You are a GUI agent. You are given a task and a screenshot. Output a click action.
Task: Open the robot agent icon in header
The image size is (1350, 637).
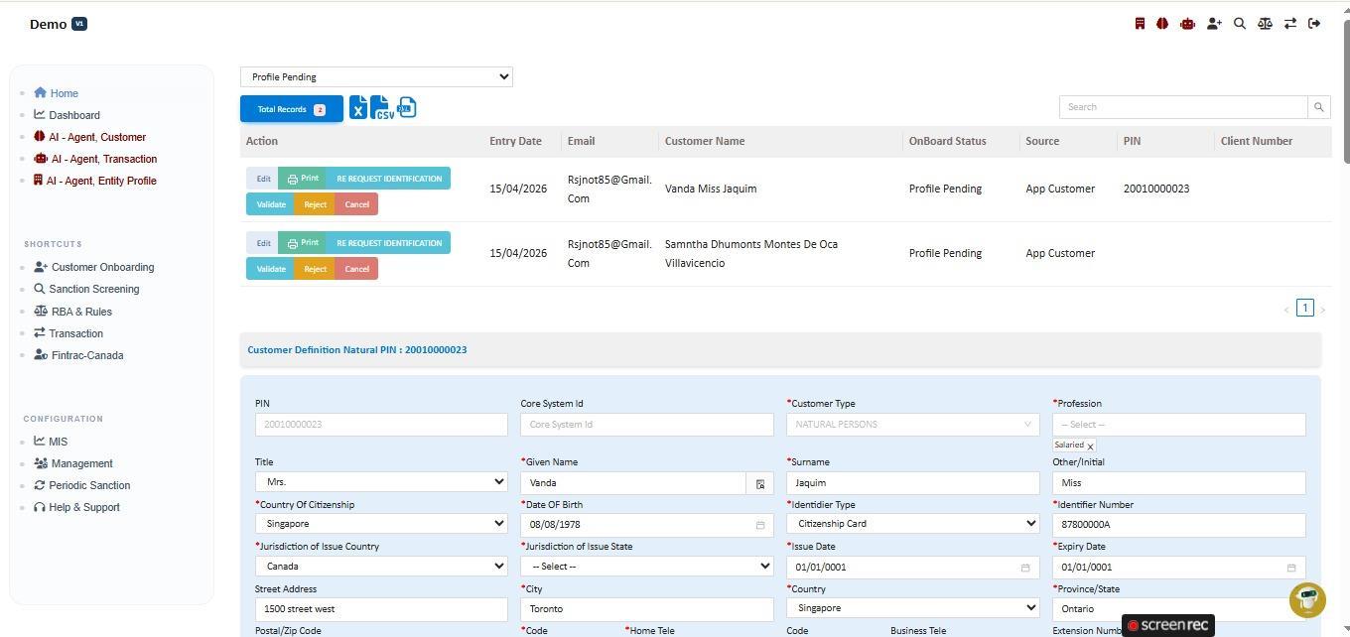pos(1187,24)
